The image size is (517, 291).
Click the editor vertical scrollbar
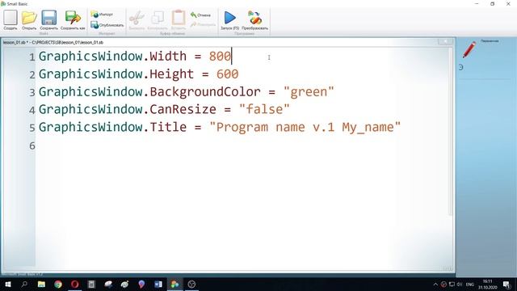point(450,132)
